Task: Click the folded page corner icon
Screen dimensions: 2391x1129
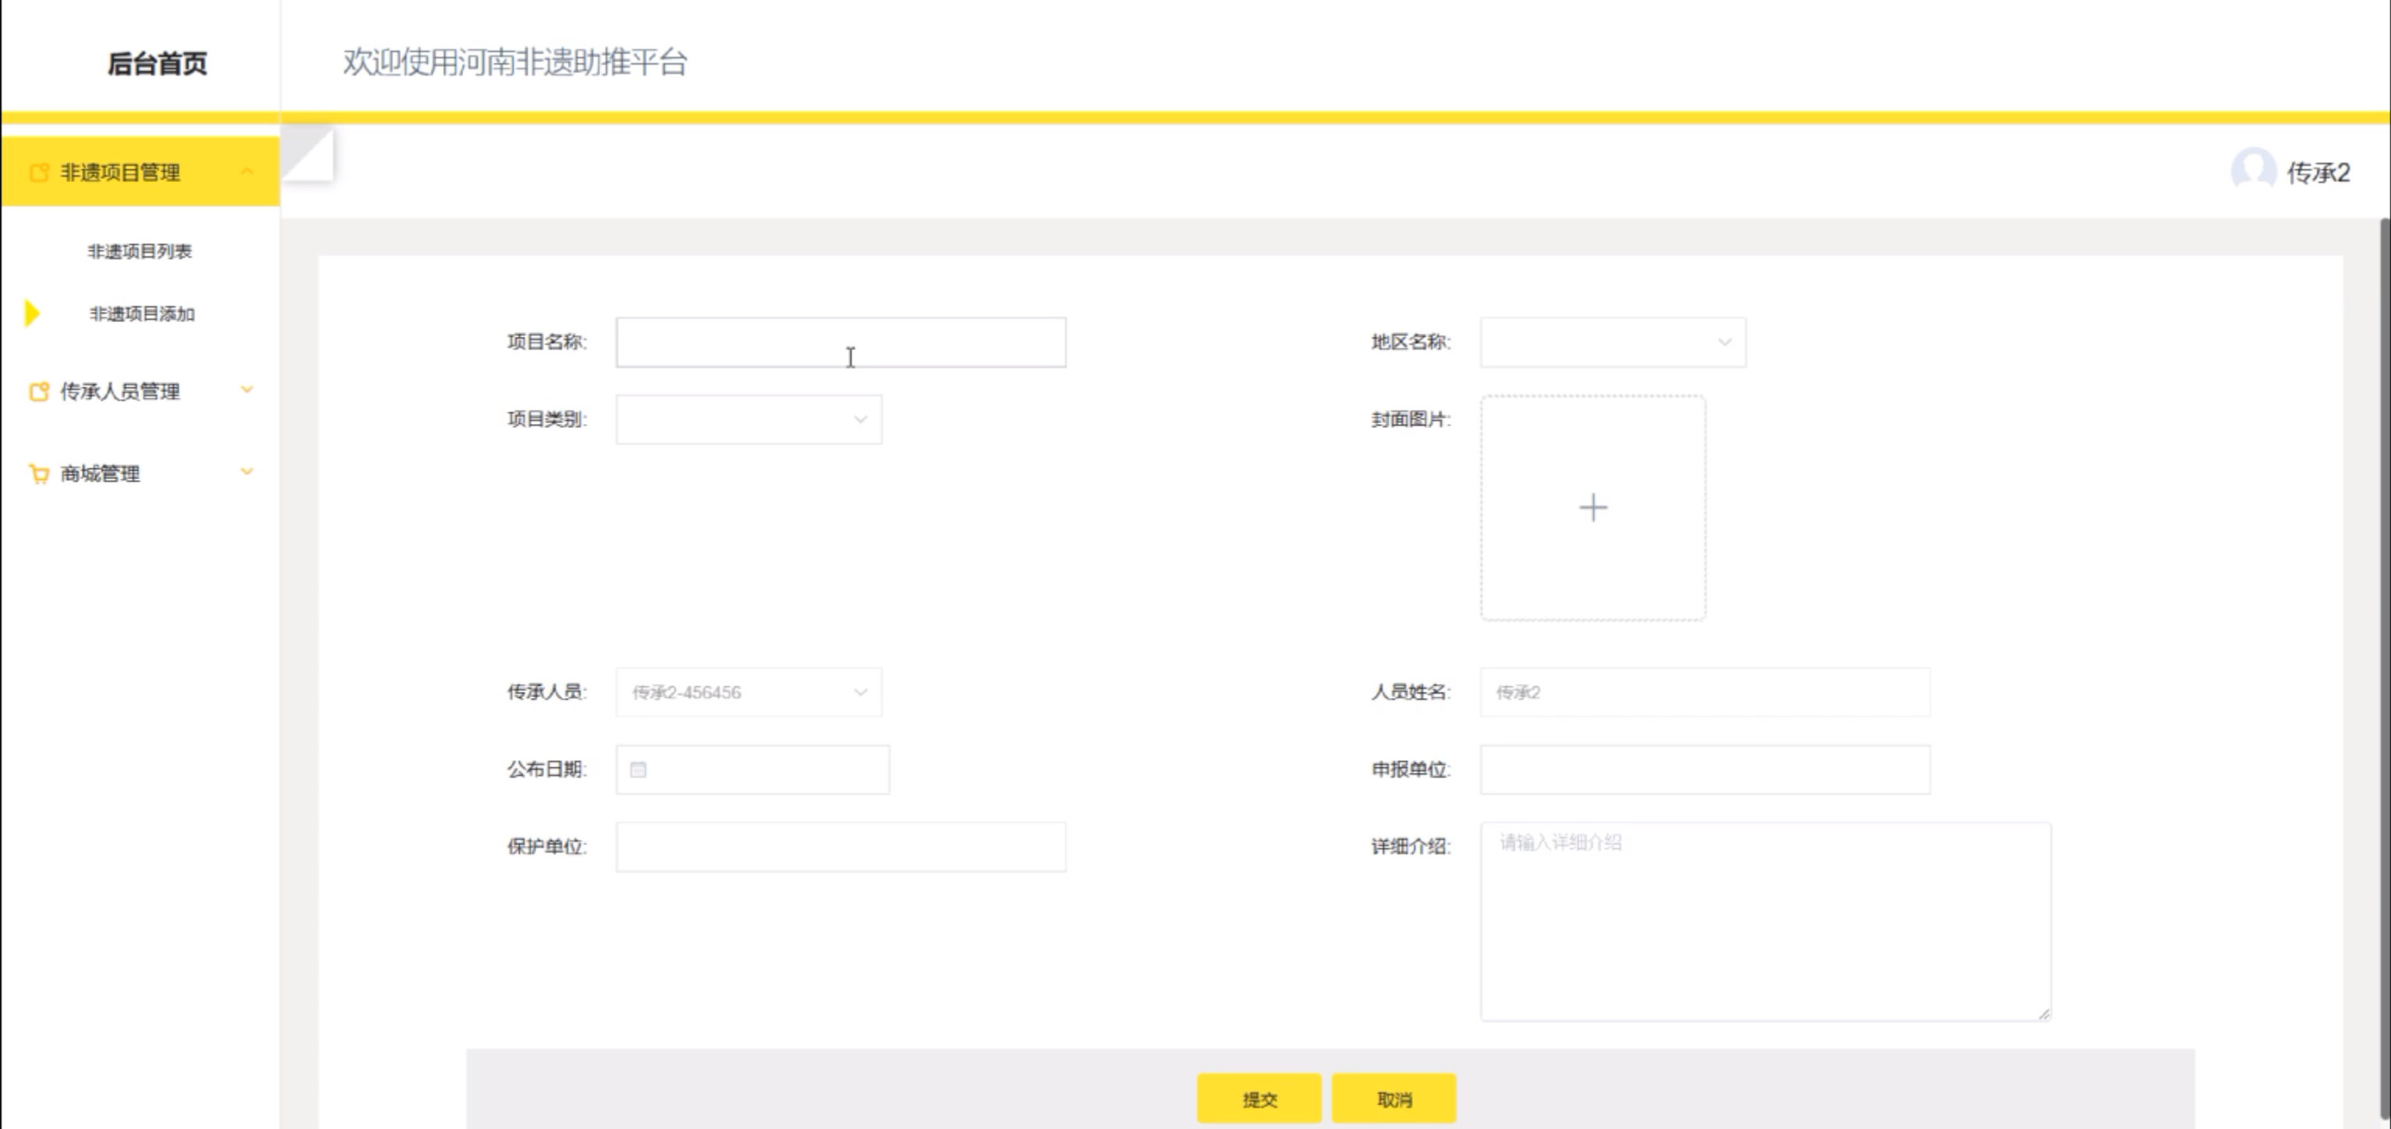Action: pos(306,153)
